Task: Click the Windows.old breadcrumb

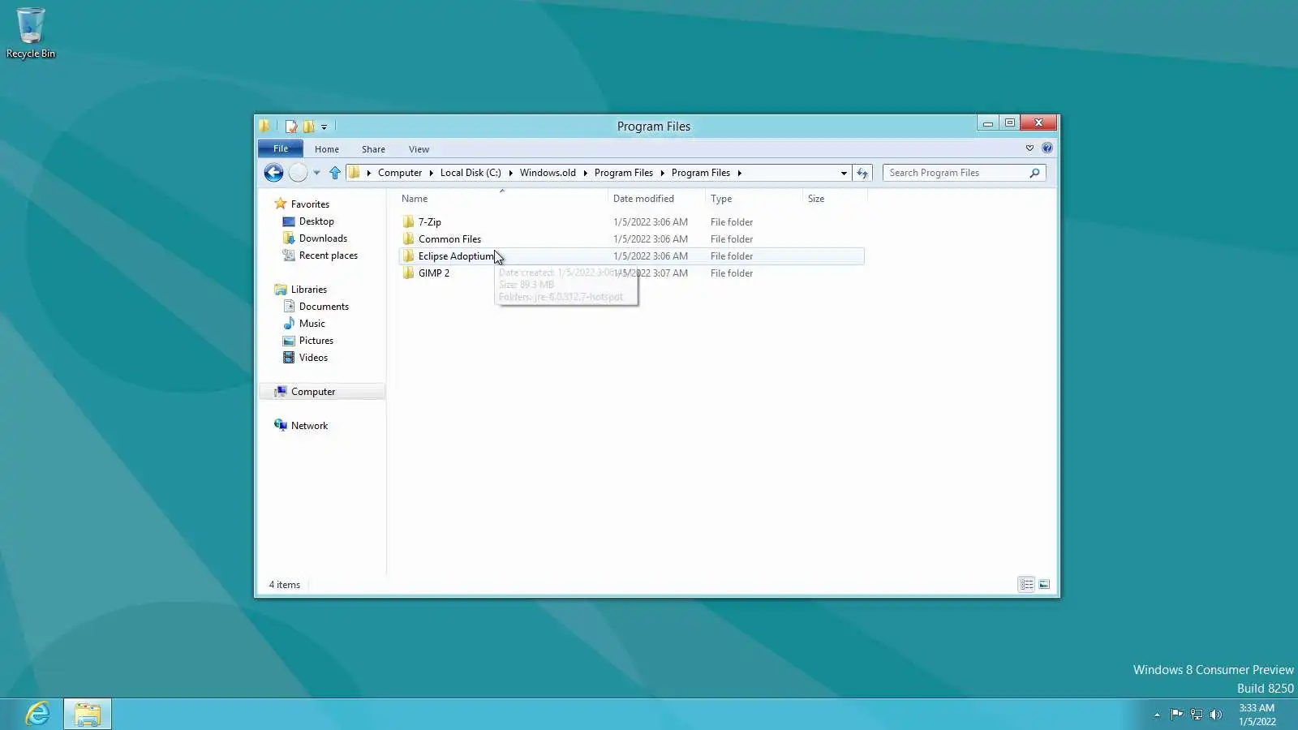Action: tap(548, 173)
